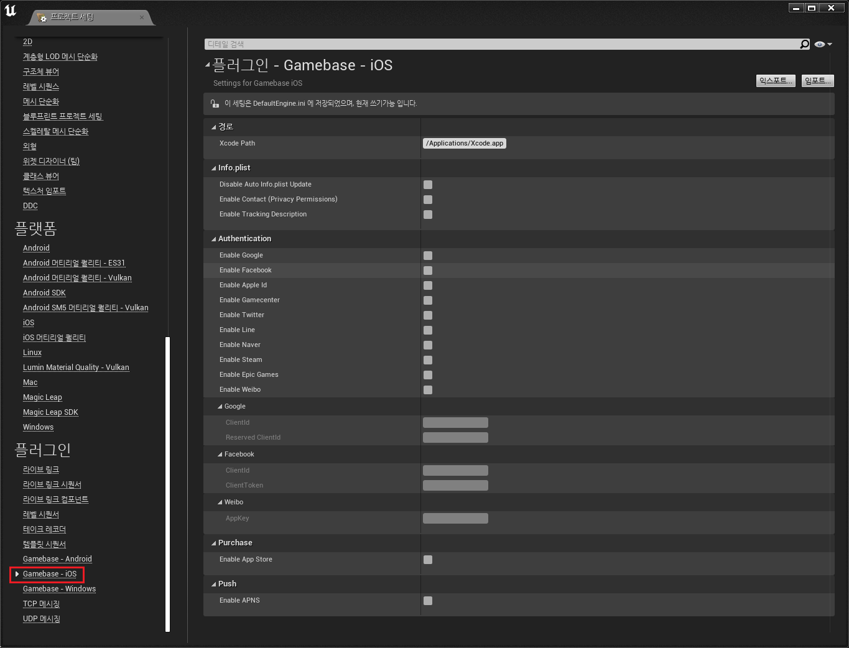The image size is (849, 648).
Task: Collapse the 경로 section
Action: (213, 127)
